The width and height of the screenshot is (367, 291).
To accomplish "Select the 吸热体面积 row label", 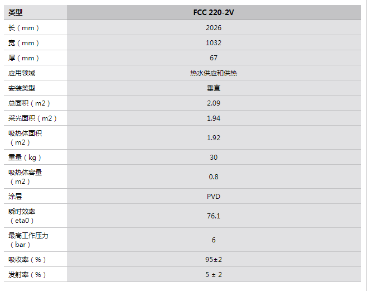I will [x=25, y=137].
